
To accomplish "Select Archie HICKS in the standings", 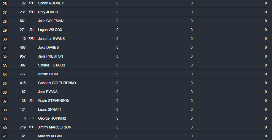I will (49, 74).
